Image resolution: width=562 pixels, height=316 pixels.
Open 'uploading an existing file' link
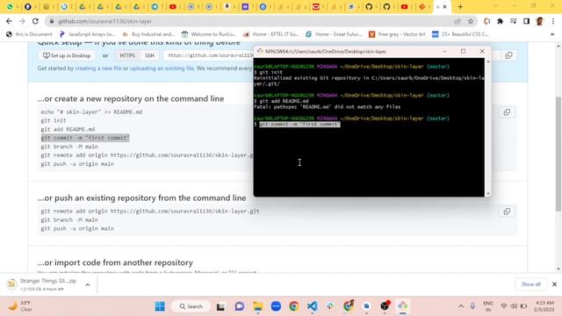162,68
